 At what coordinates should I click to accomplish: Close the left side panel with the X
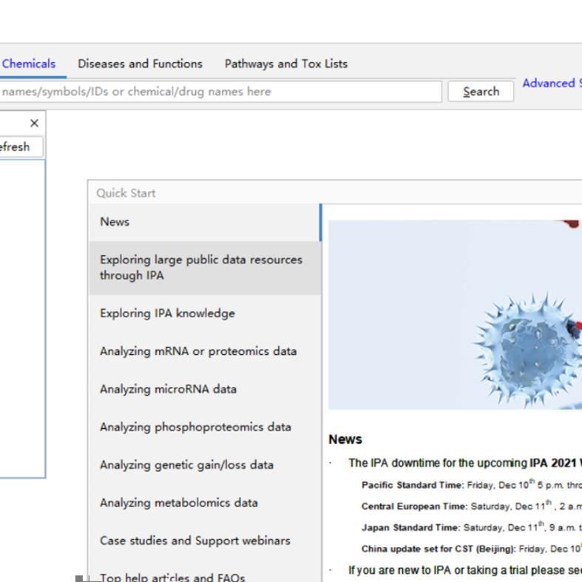pos(34,123)
